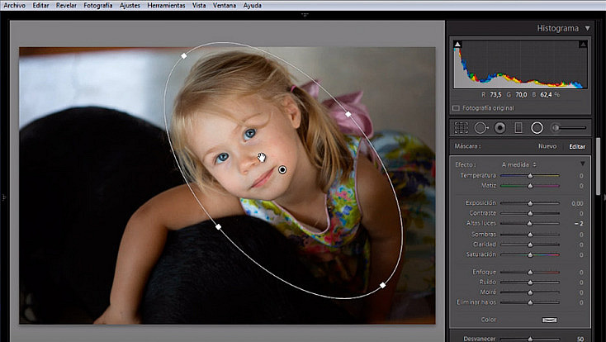Click the histogram graph area
The width and height of the screenshot is (606, 342).
(x=520, y=64)
